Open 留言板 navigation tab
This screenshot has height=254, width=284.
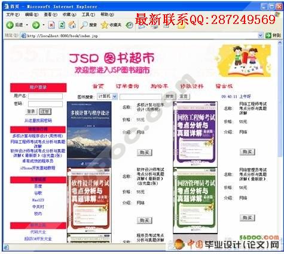tap(224, 86)
